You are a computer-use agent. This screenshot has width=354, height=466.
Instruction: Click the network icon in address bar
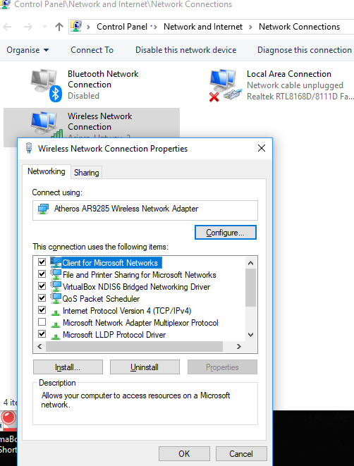pos(76,27)
